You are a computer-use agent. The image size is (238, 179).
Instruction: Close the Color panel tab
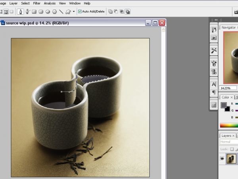[232, 97]
